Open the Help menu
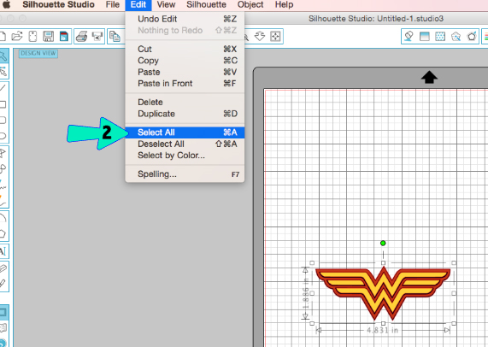The image size is (488, 347). pyautogui.click(x=284, y=4)
